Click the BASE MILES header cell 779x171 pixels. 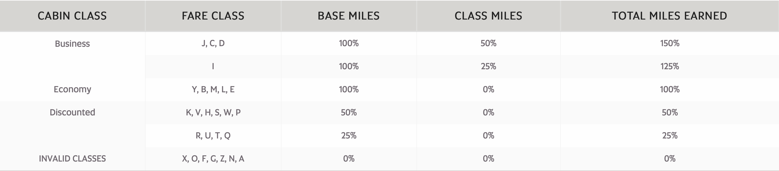pos(349,16)
